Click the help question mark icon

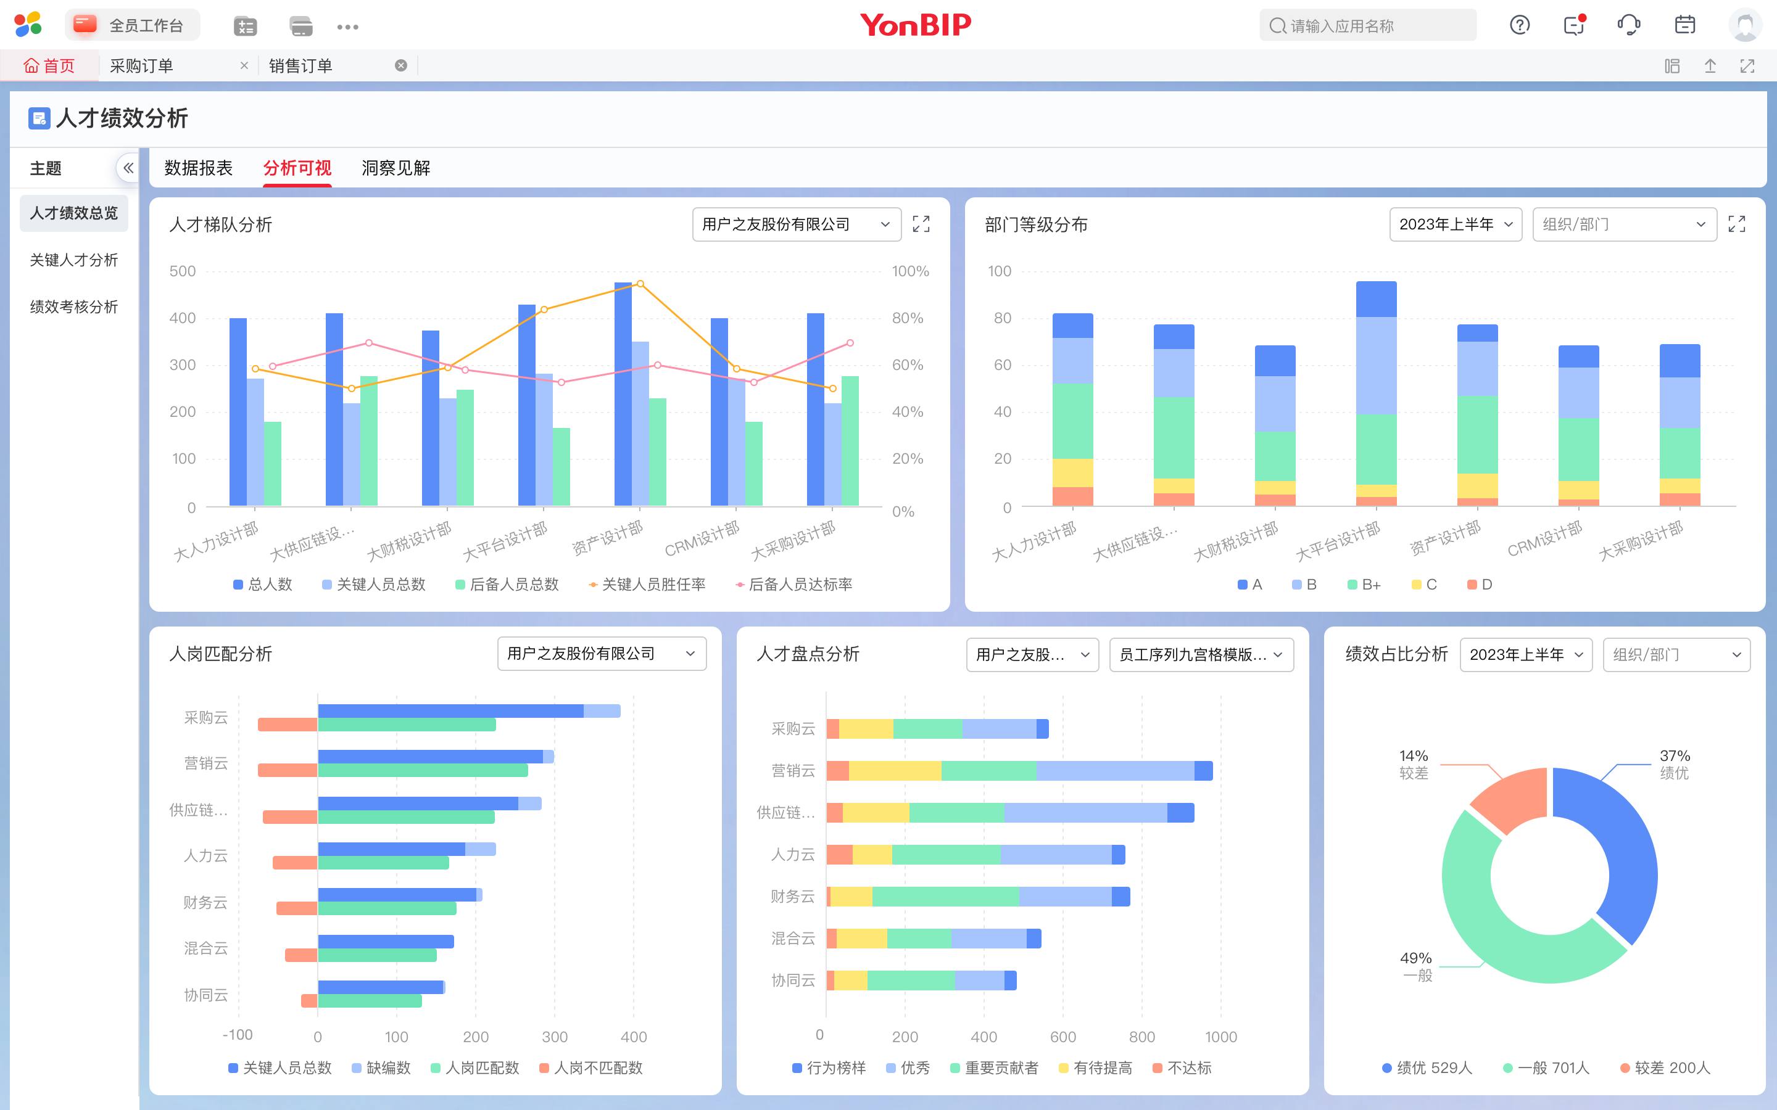pos(1519,25)
